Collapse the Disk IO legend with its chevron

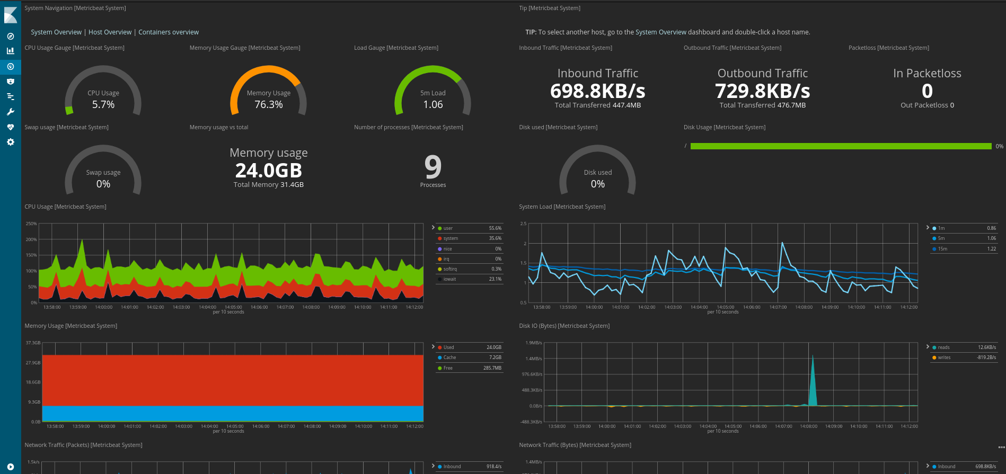pyautogui.click(x=928, y=347)
